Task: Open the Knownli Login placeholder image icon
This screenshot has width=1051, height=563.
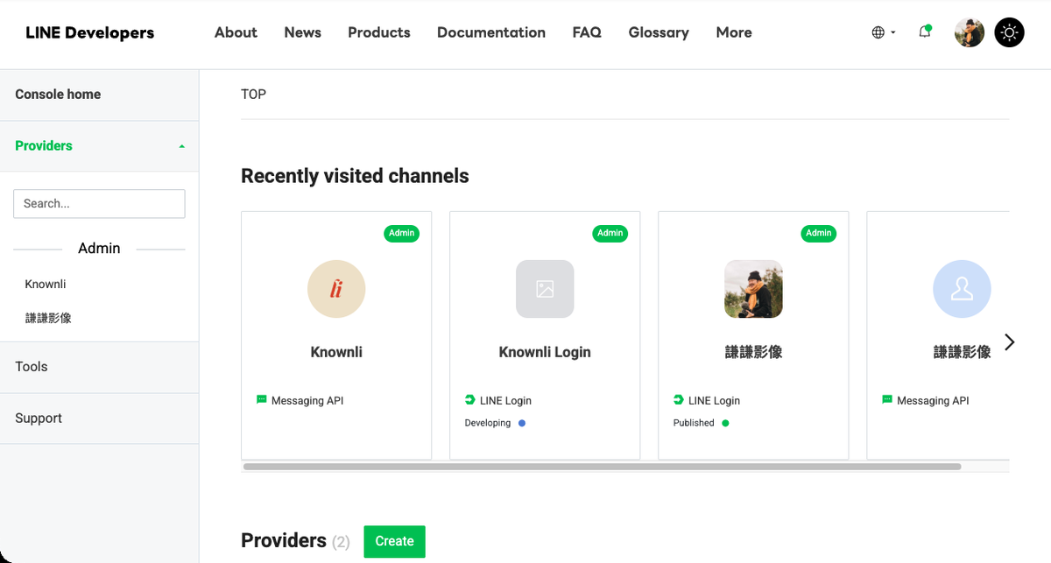Action: click(545, 289)
